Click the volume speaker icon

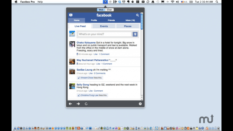click(x=177, y=2)
